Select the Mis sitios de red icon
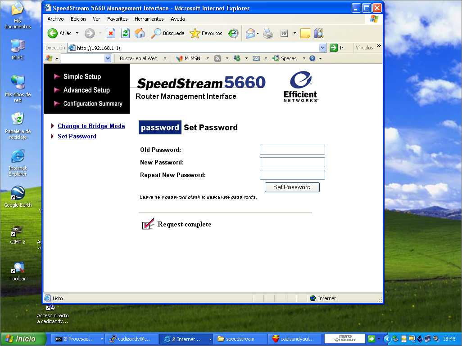 click(x=18, y=89)
